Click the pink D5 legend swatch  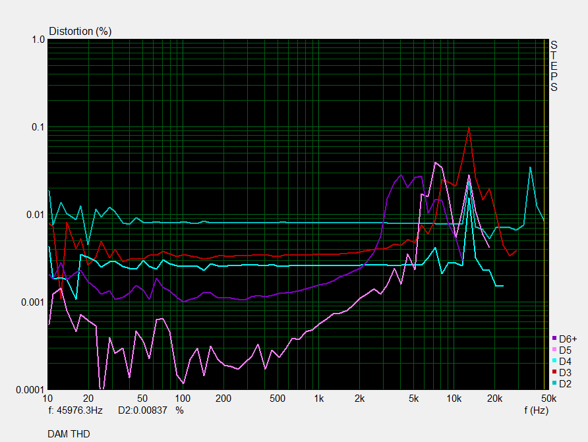point(554,350)
